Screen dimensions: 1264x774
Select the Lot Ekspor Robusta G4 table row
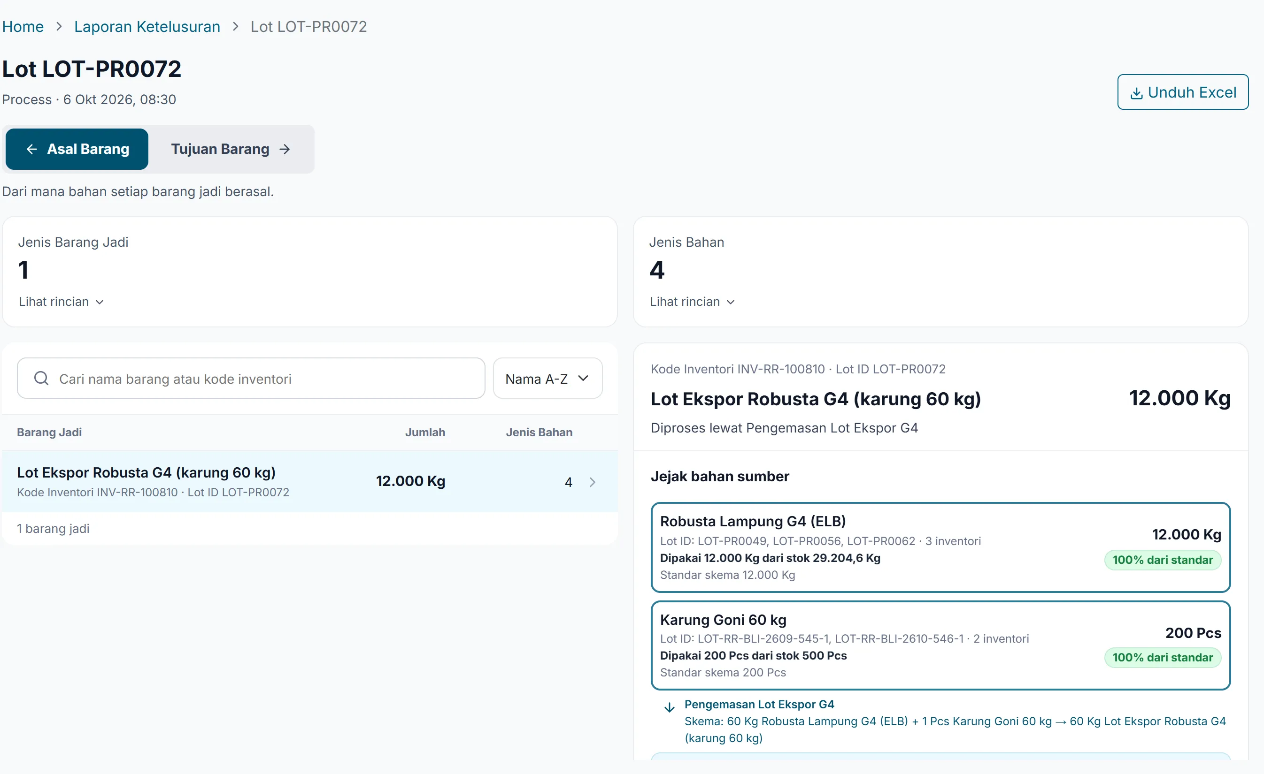pos(310,481)
